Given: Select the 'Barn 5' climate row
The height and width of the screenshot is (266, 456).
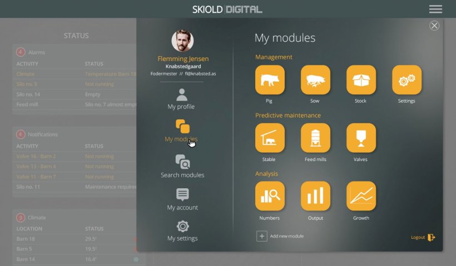Looking at the screenshot, I should [x=75, y=249].
